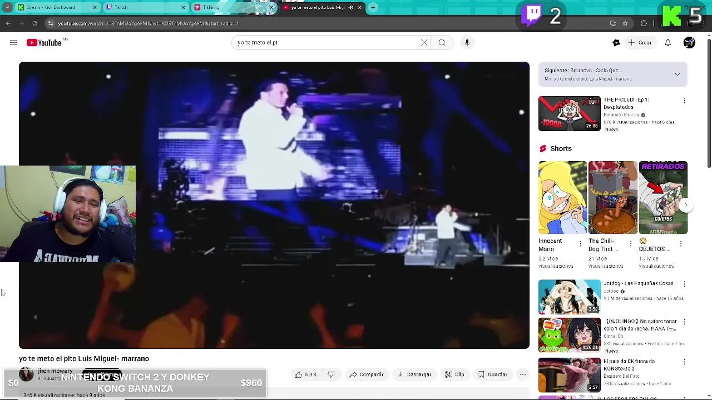Mute the YouTube tab's audio speaker icon
Viewport: 712px width, 400px height.
coord(350,7)
